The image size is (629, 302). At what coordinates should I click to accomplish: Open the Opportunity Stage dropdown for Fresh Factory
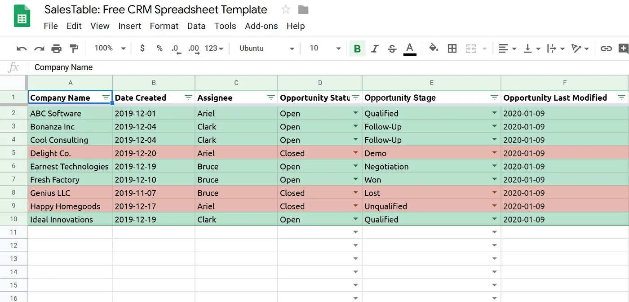click(x=494, y=179)
